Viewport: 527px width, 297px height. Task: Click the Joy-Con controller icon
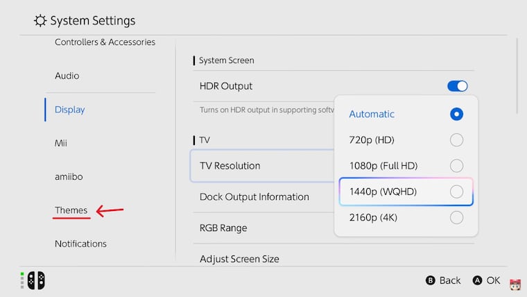(x=35, y=280)
